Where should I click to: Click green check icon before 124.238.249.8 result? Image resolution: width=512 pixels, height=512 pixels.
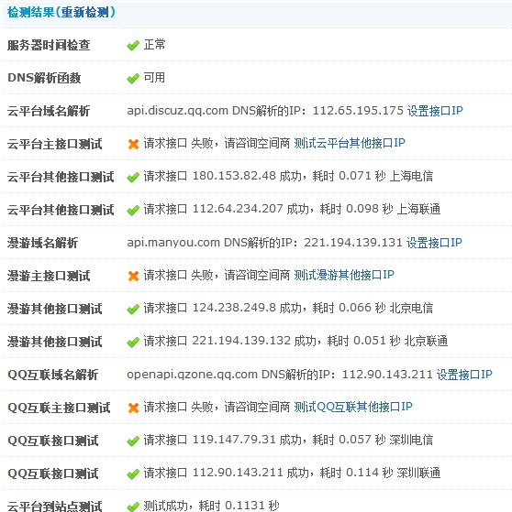[x=133, y=309]
